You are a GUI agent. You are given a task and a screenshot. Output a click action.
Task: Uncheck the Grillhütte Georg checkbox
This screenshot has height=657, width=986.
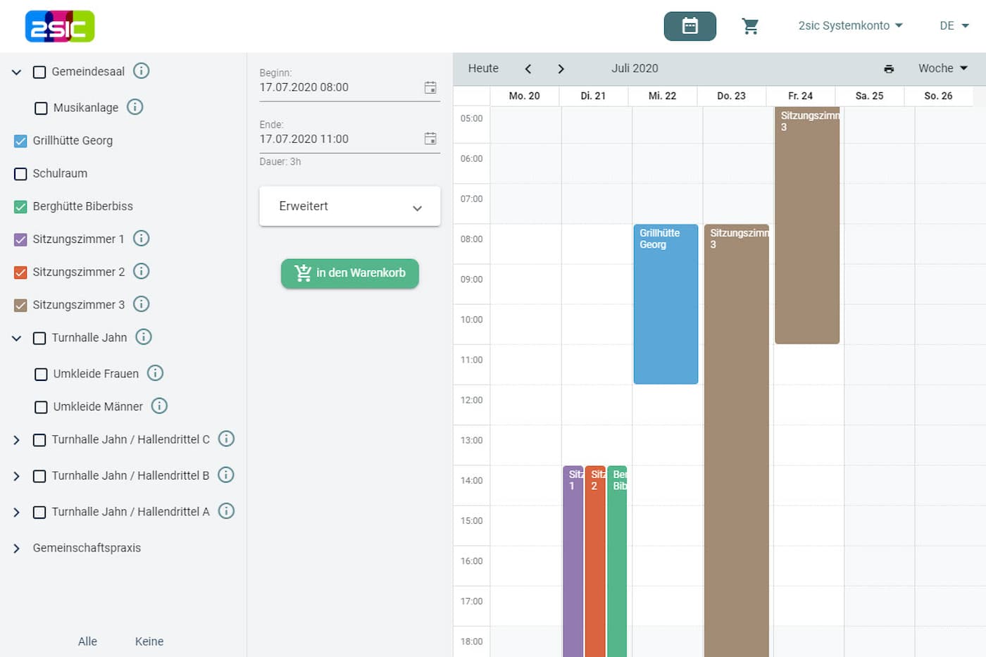pyautogui.click(x=20, y=141)
